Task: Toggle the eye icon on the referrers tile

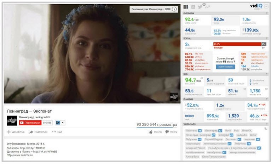Action: [x=245, y=89]
